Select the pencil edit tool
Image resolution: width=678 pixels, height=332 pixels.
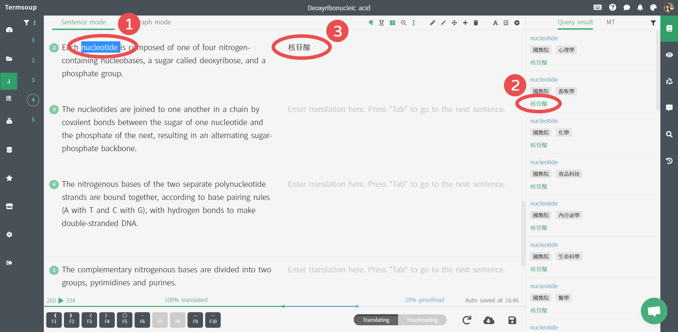click(432, 23)
